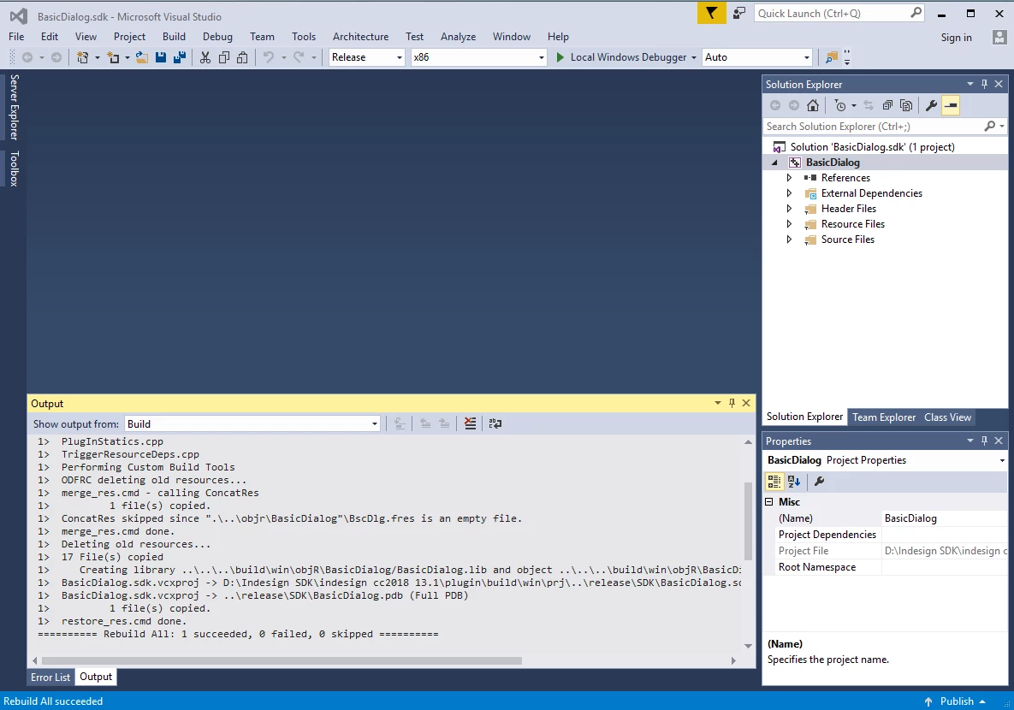The height and width of the screenshot is (710, 1014).
Task: Click the New Project toolbar icon
Action: pyautogui.click(x=82, y=57)
